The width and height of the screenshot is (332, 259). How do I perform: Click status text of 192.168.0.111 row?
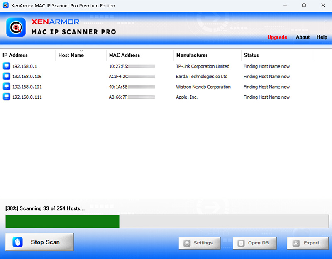coord(266,97)
